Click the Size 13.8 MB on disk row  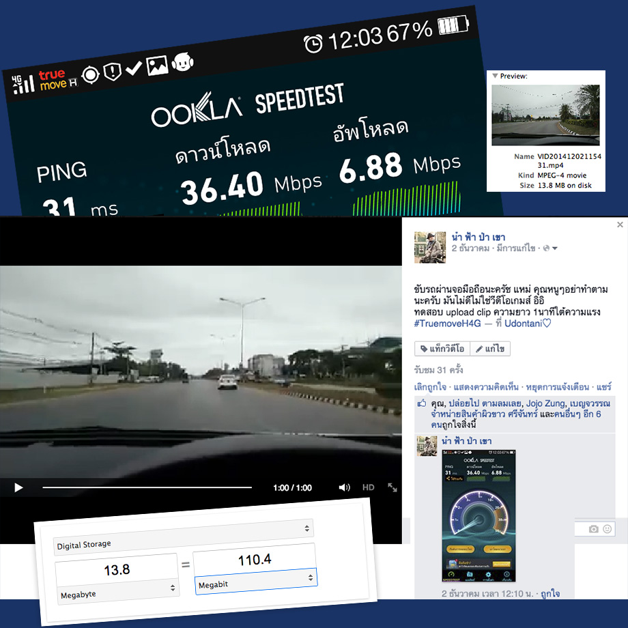coord(556,185)
